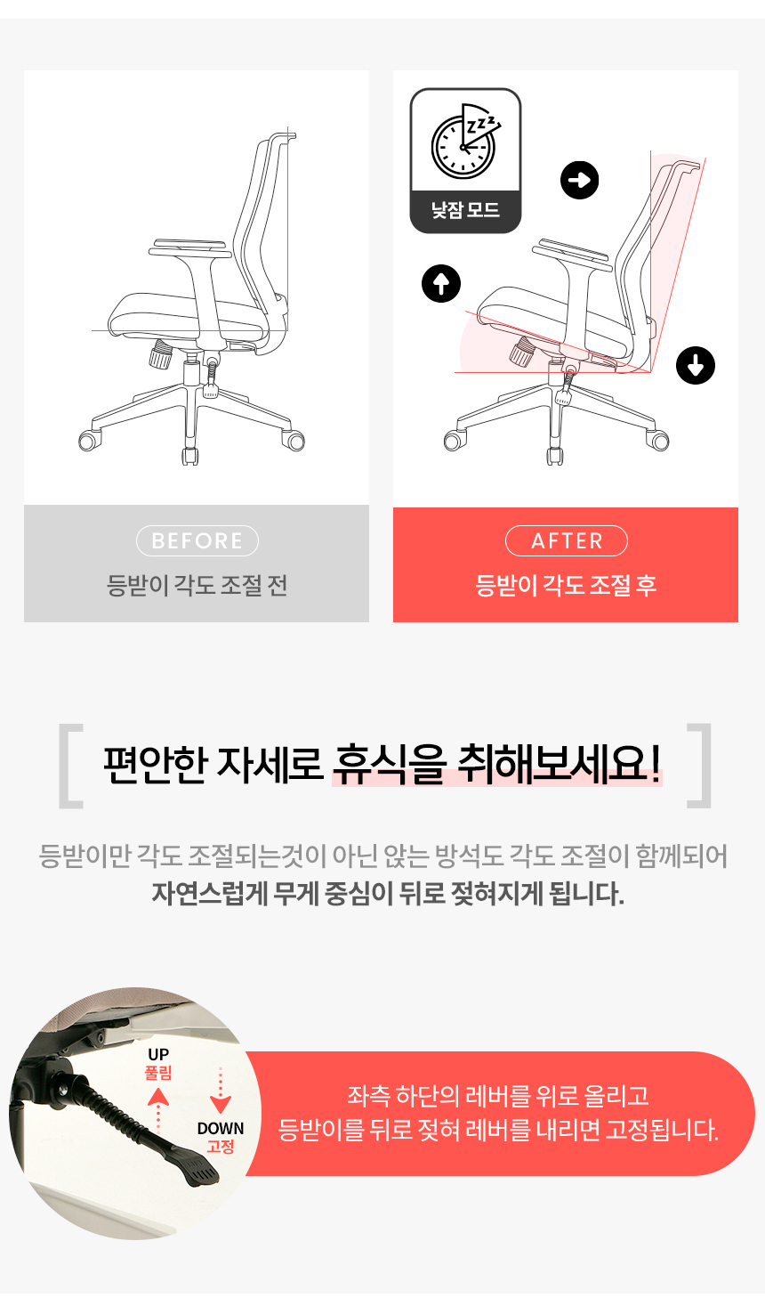The width and height of the screenshot is (765, 1306).
Task: Click the up arrow circle icon
Action: (x=441, y=284)
